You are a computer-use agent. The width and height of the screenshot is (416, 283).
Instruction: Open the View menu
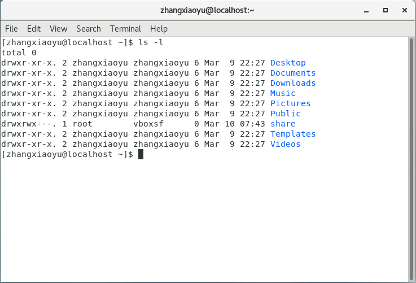(58, 29)
